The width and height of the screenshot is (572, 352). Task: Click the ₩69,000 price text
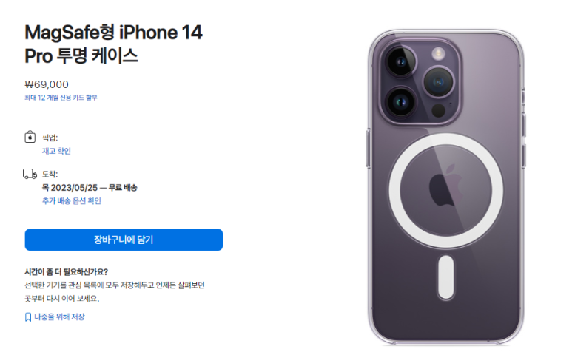[x=47, y=84]
